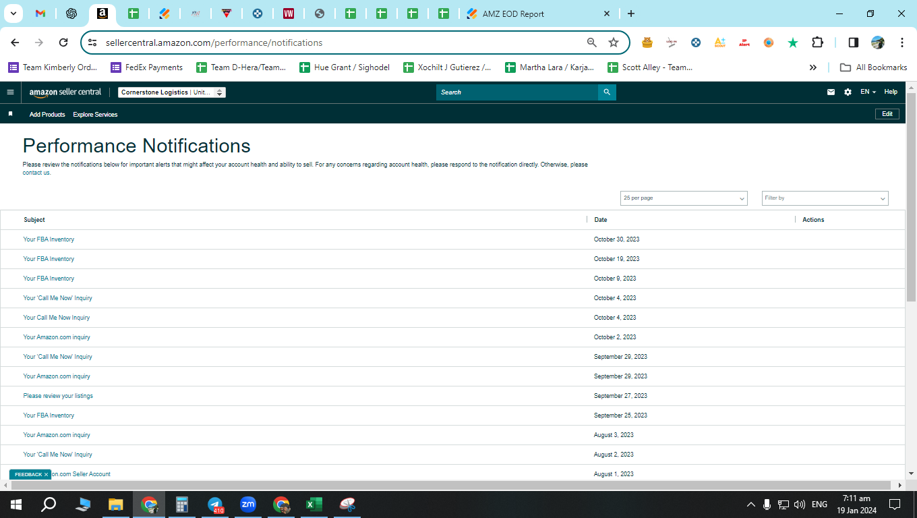This screenshot has height=518, width=917.
Task: Open Your Amazon.com inquiry from October 2
Action: pyautogui.click(x=57, y=337)
